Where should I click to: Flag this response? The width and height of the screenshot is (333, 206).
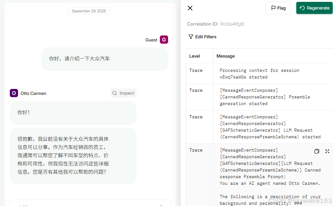278,8
